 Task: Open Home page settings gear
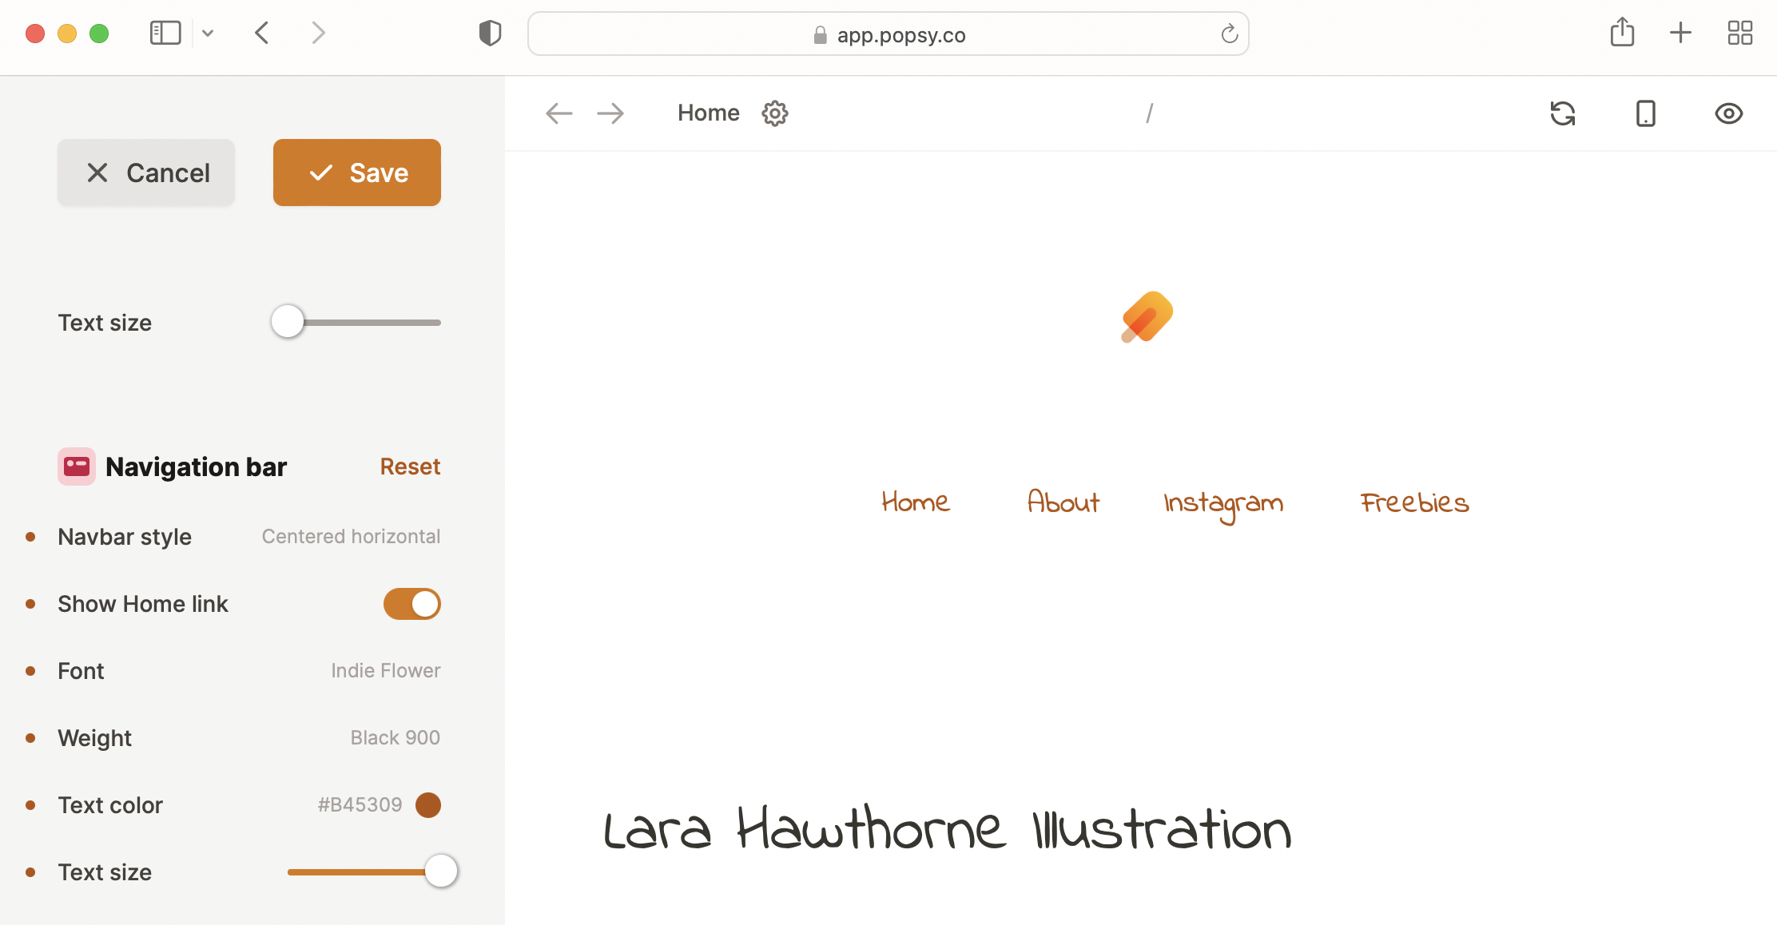774,113
